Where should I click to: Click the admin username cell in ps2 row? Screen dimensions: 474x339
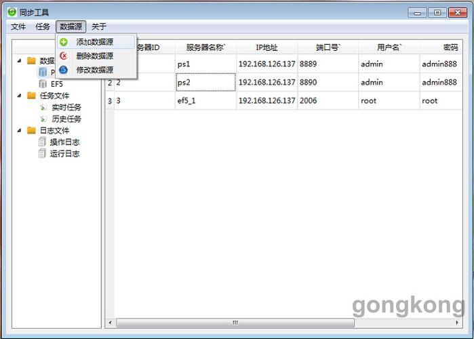(389, 82)
